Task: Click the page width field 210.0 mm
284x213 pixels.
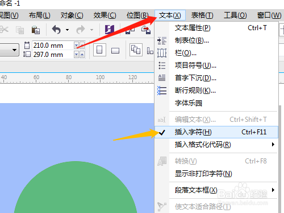Action: click(53, 46)
